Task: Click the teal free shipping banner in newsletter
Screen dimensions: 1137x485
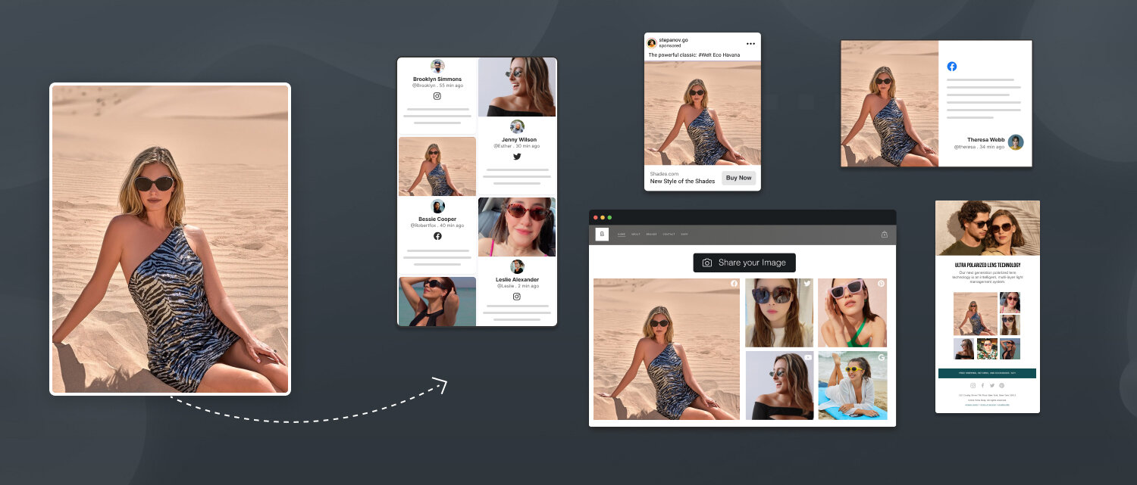Action: tap(987, 373)
